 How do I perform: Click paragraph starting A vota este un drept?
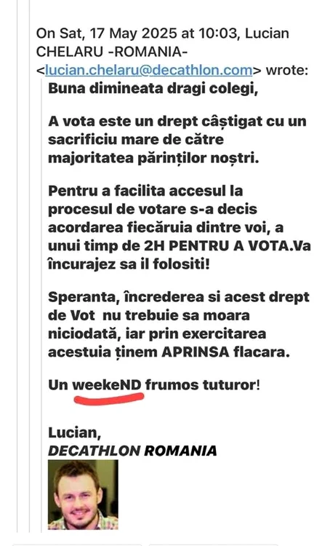click(177, 140)
